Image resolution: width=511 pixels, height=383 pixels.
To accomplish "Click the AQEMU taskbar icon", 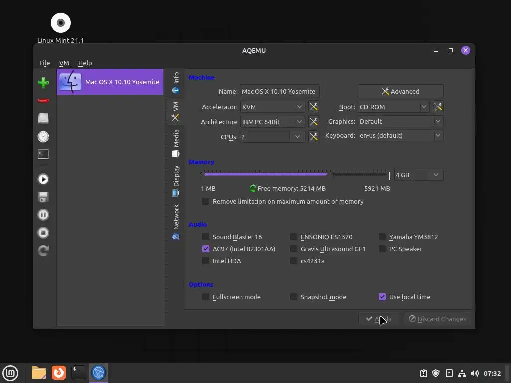I will (x=99, y=373).
